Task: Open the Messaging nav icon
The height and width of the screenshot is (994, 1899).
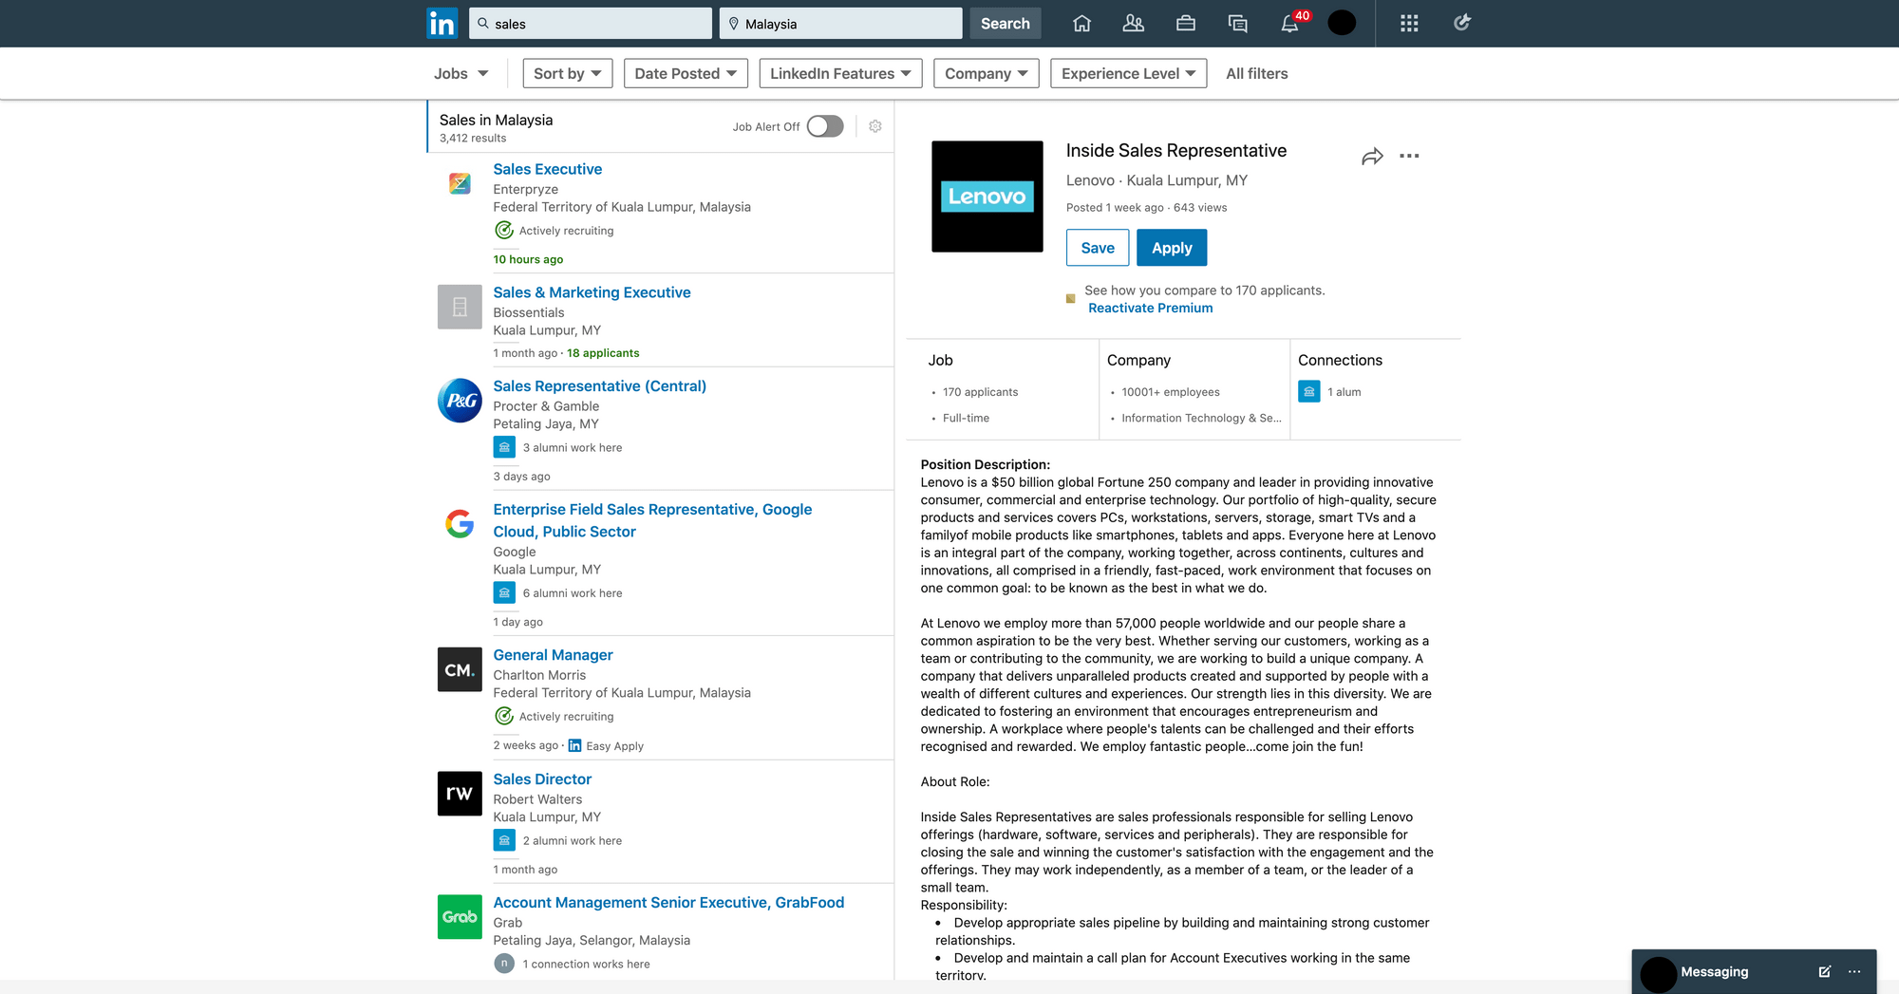Action: click(1237, 24)
